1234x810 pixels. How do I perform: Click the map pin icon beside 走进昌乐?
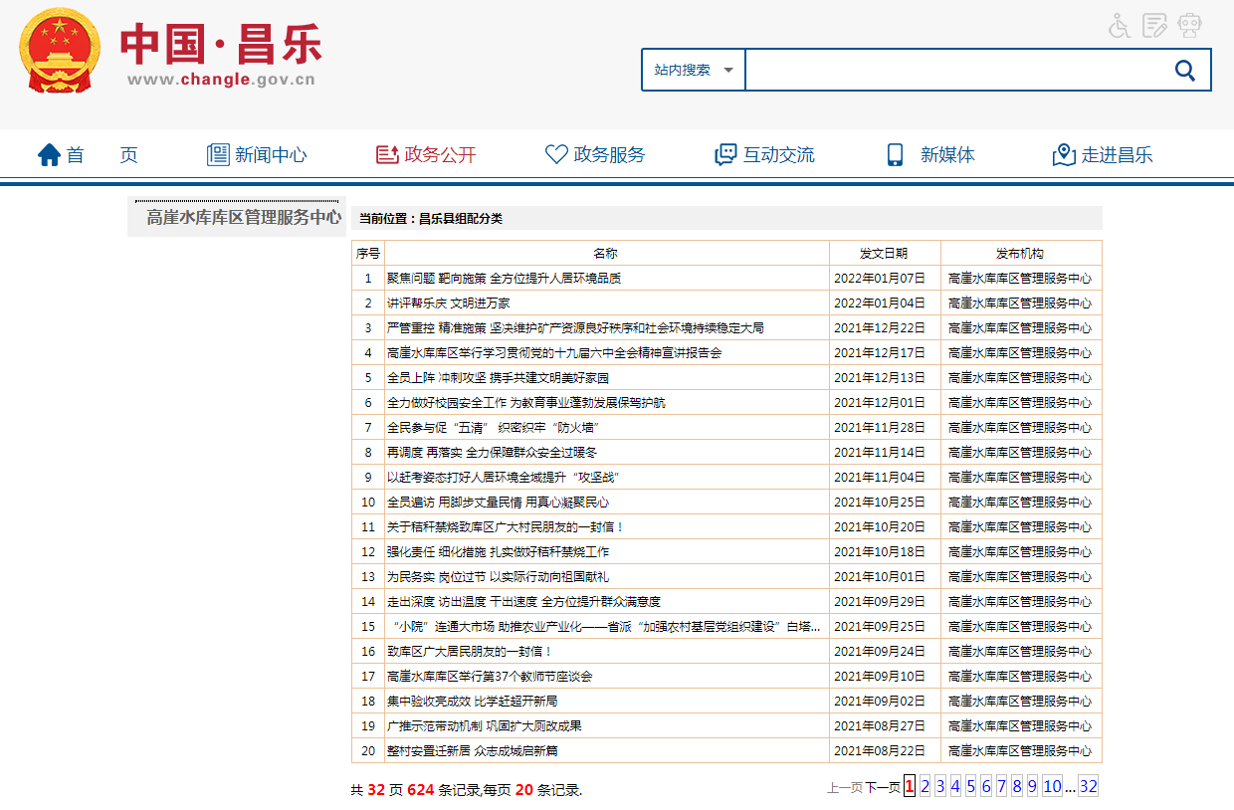1064,155
